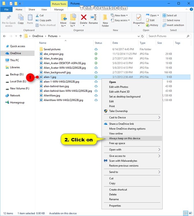
Task: Select This PC in navigation pane
Action: [x=14, y=60]
